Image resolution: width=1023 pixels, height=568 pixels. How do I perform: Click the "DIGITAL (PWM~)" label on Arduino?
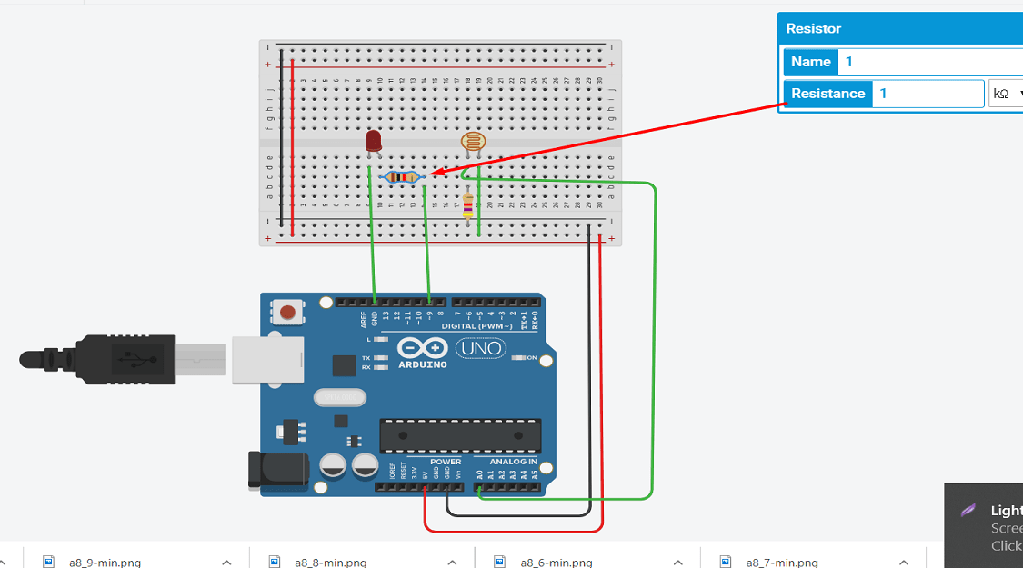[x=476, y=326]
